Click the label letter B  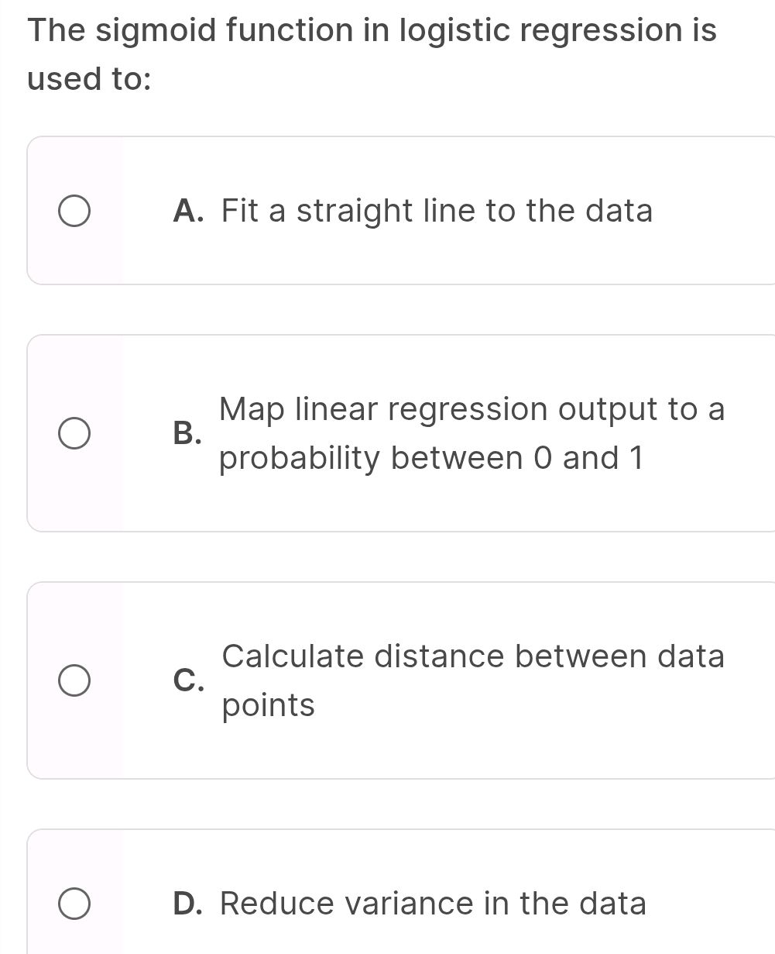(x=188, y=432)
